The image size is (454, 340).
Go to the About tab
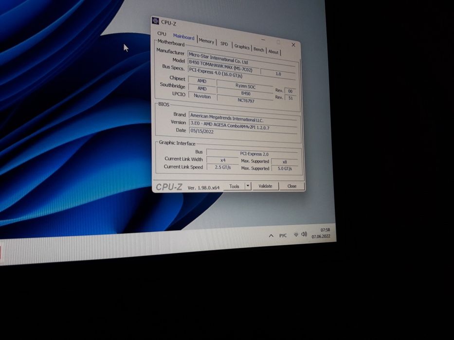273,52
